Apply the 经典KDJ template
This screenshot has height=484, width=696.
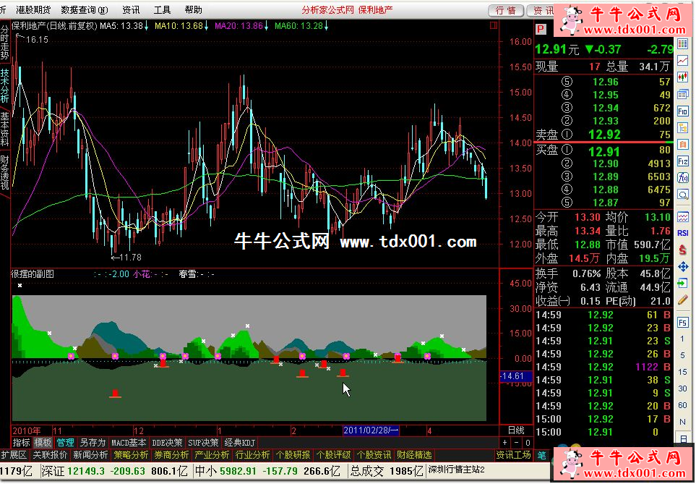coord(240,443)
